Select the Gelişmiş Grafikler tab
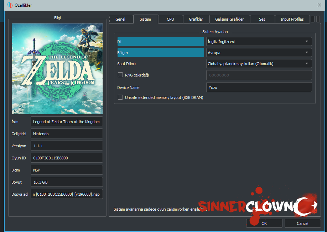Screen dimensions: 327x232 point(229,19)
